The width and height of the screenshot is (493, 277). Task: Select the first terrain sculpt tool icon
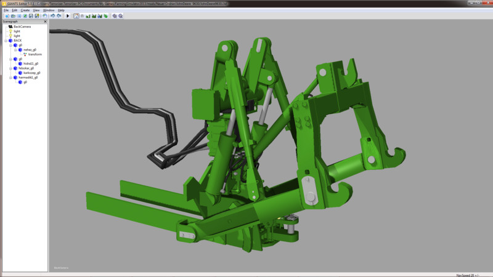pyautogui.click(x=88, y=16)
